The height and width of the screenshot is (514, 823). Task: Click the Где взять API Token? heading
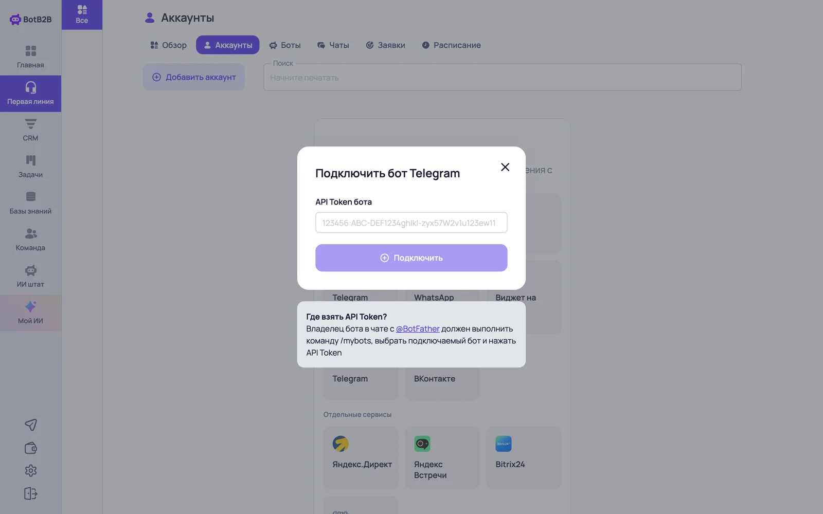coord(346,317)
